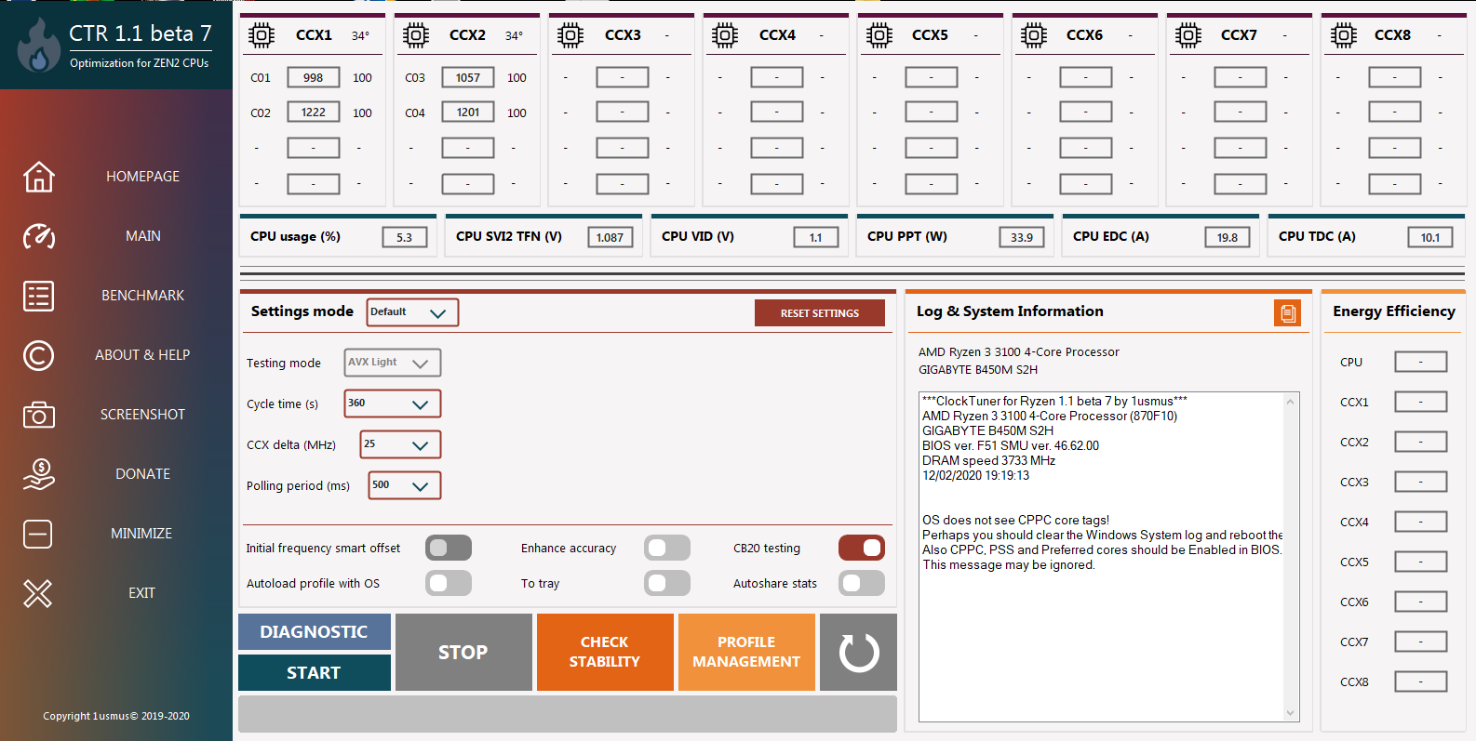Toggle Initial frequency smart offset switch
1476x741 pixels.
449,548
